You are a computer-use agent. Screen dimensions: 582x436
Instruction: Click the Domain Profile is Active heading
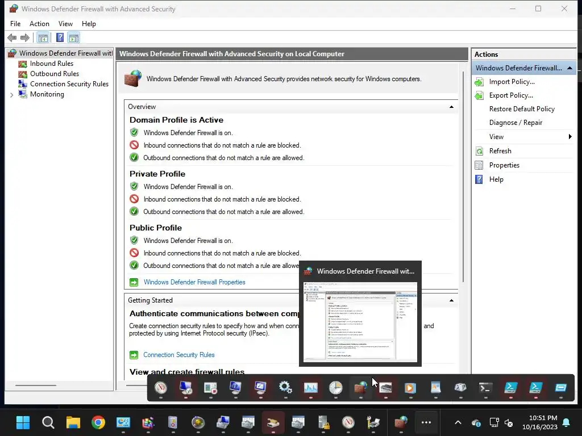click(176, 120)
